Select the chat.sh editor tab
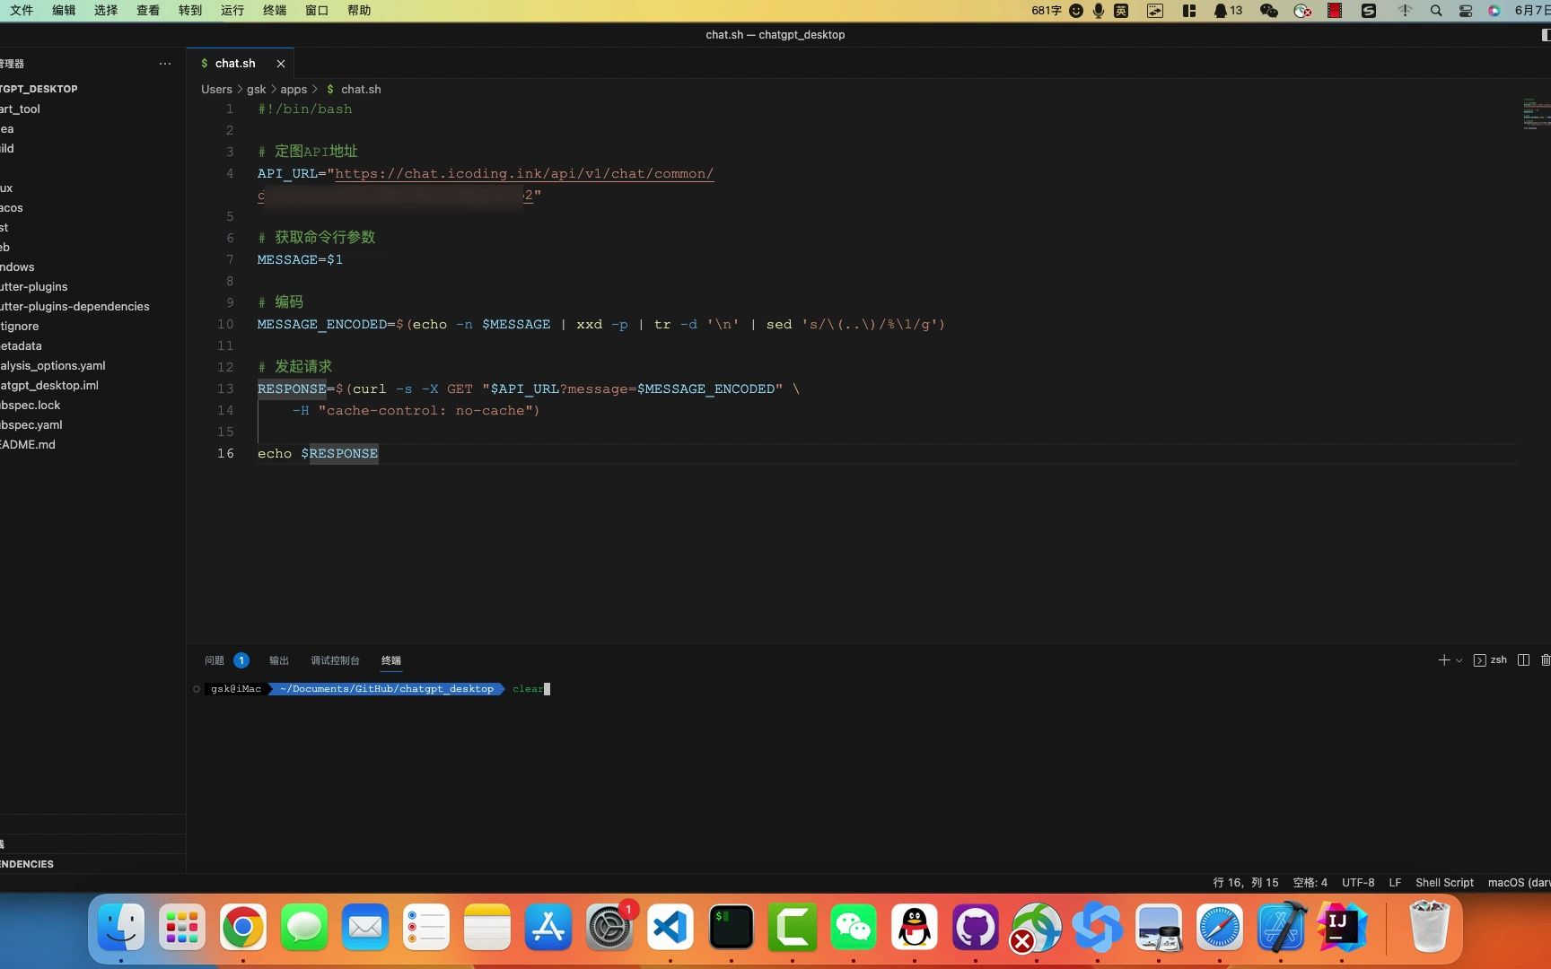Screen dimensions: 1551x969 (x=235, y=64)
